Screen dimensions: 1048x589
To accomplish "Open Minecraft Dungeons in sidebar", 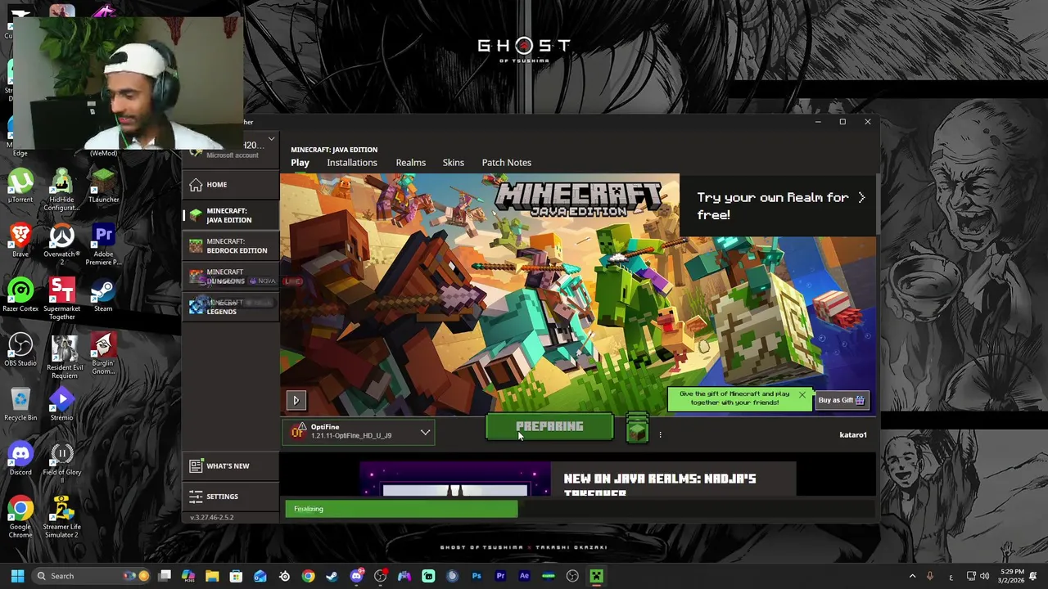I will (230, 277).
